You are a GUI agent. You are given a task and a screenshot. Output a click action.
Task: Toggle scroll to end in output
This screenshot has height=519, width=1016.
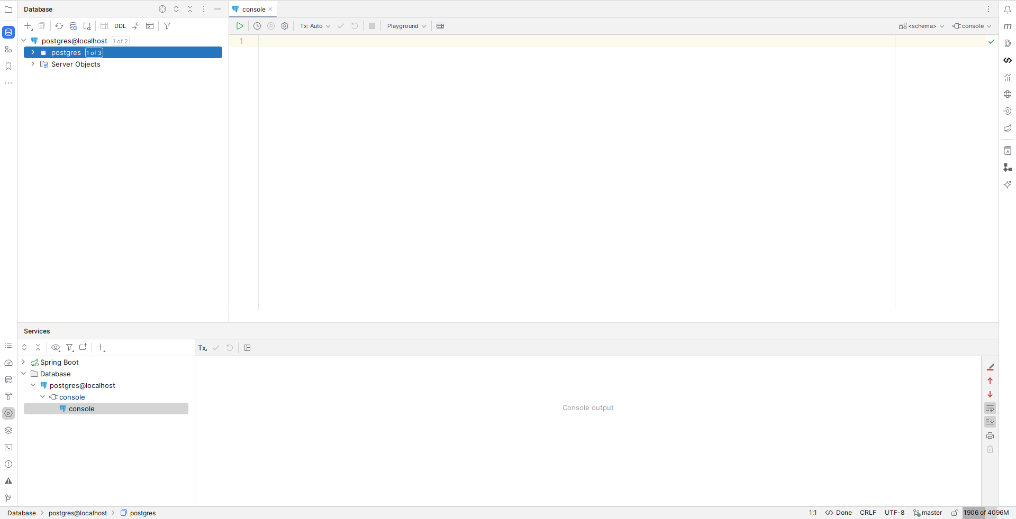pyautogui.click(x=990, y=422)
